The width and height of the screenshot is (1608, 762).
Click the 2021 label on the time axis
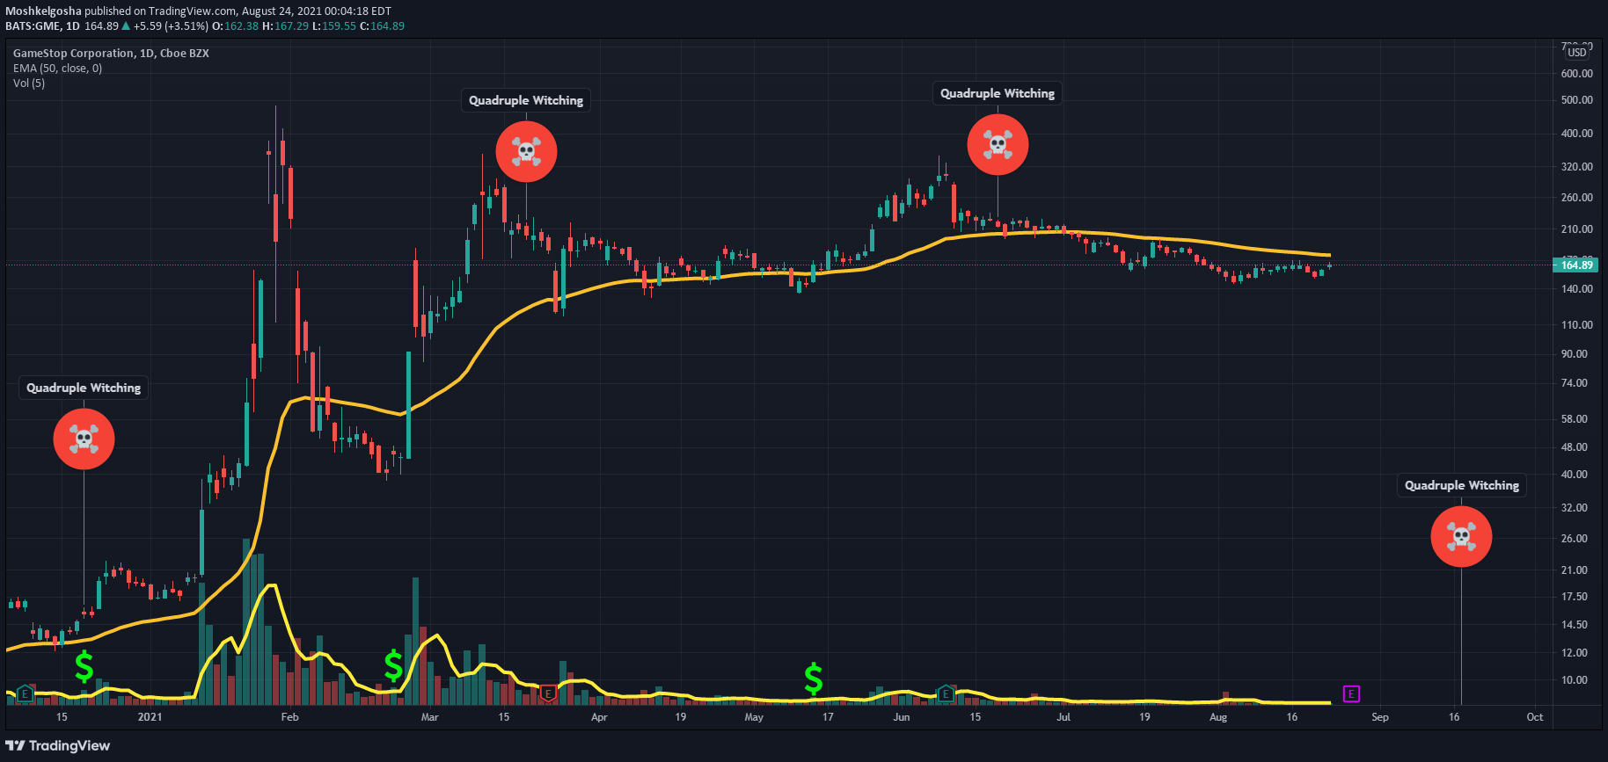(150, 717)
